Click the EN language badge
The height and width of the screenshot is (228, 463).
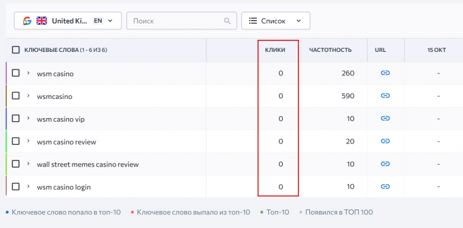click(98, 21)
